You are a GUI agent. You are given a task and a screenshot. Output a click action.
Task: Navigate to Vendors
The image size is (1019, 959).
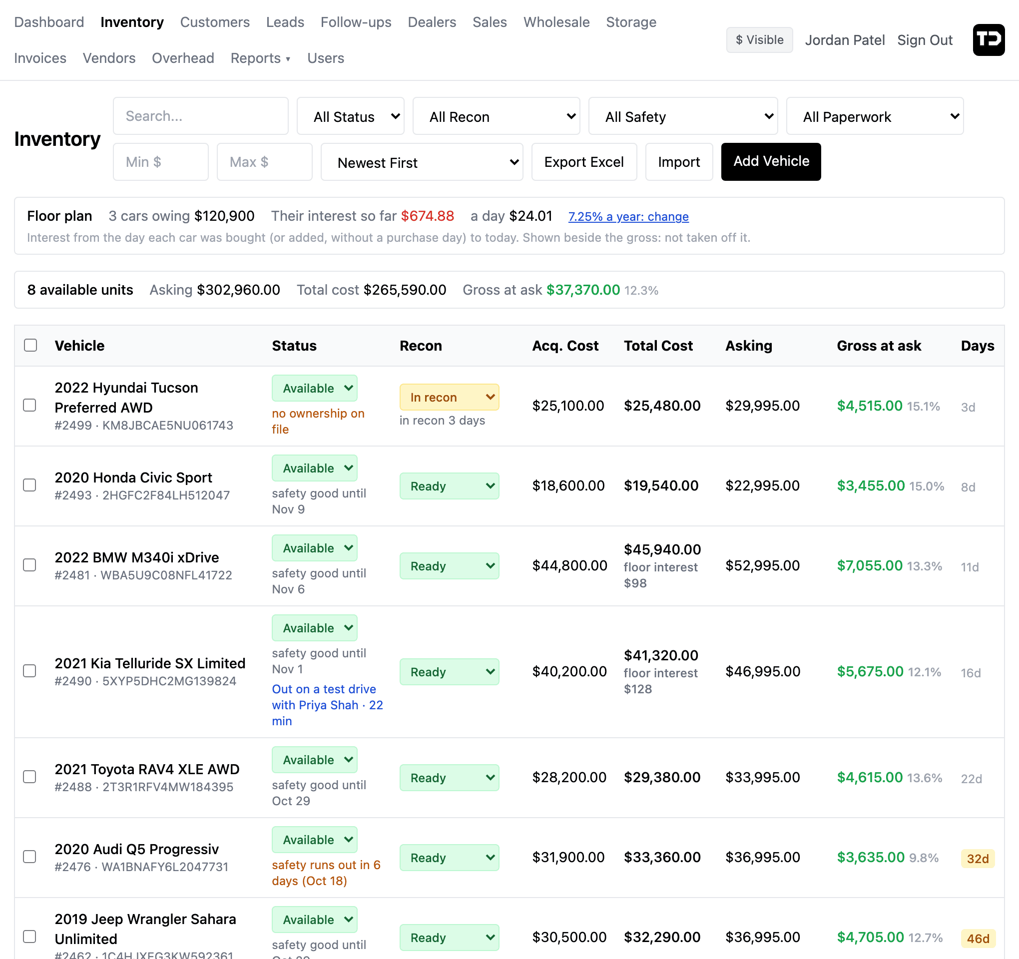(109, 58)
